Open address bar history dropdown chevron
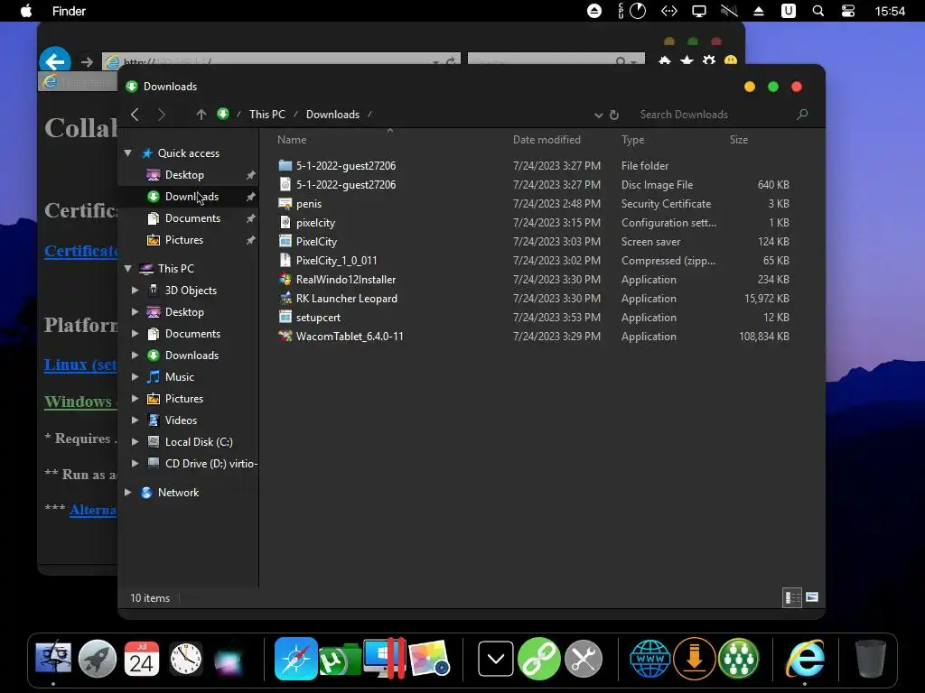The width and height of the screenshot is (925, 693). click(x=598, y=115)
